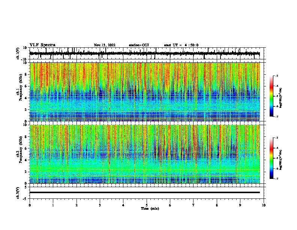The width and height of the screenshot is (297, 230).
Task: Click the ch.2 color bar log(PSD) label
Action: pos(281,160)
